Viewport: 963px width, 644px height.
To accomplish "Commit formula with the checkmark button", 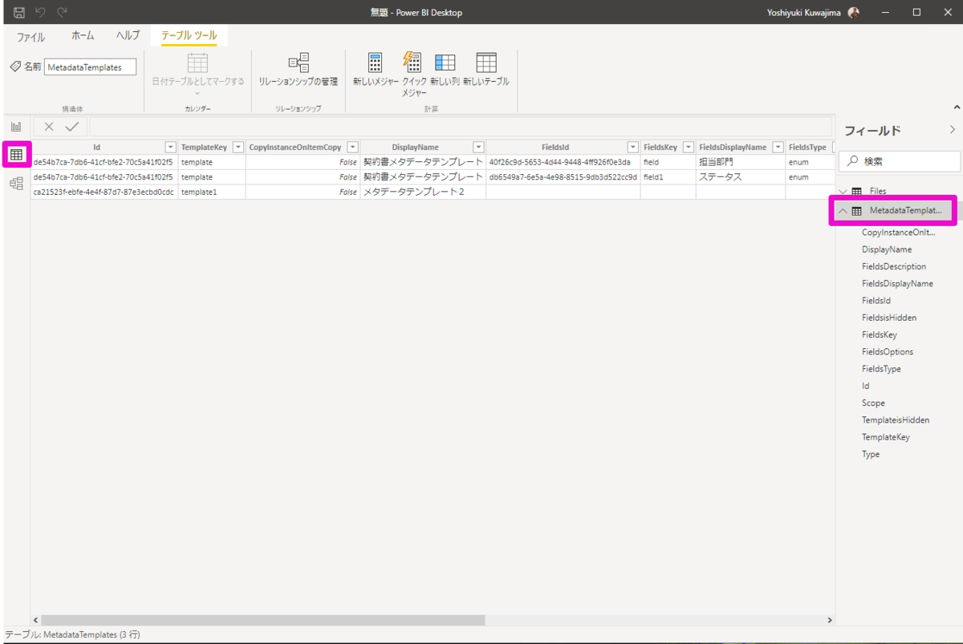I will click(72, 127).
